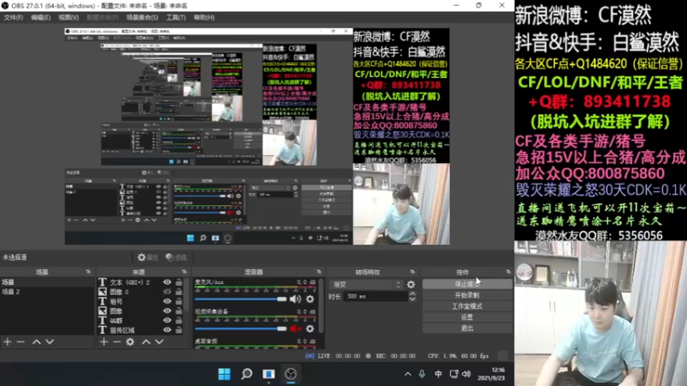The width and height of the screenshot is (687, 386).
Task: Remove selected scene with minus icon in 场景 panel
Action: (x=21, y=341)
